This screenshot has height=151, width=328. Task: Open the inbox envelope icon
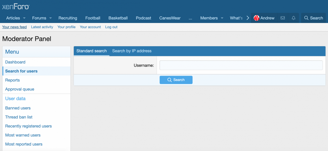(283, 18)
